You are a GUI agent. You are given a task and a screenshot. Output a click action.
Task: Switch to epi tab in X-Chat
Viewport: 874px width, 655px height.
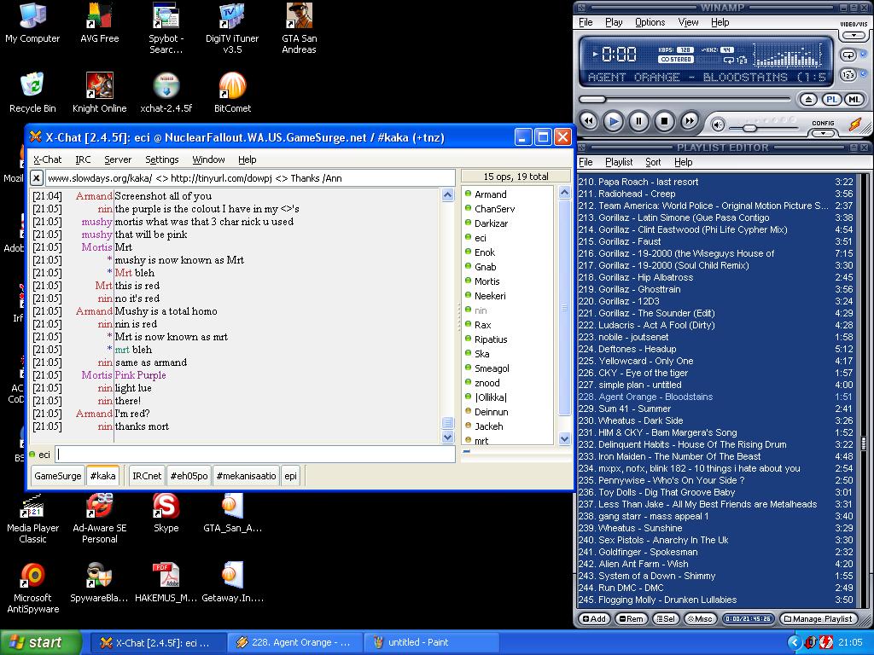290,476
